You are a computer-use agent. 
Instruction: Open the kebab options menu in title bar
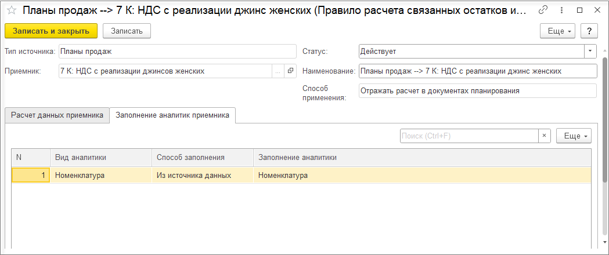[x=561, y=10]
